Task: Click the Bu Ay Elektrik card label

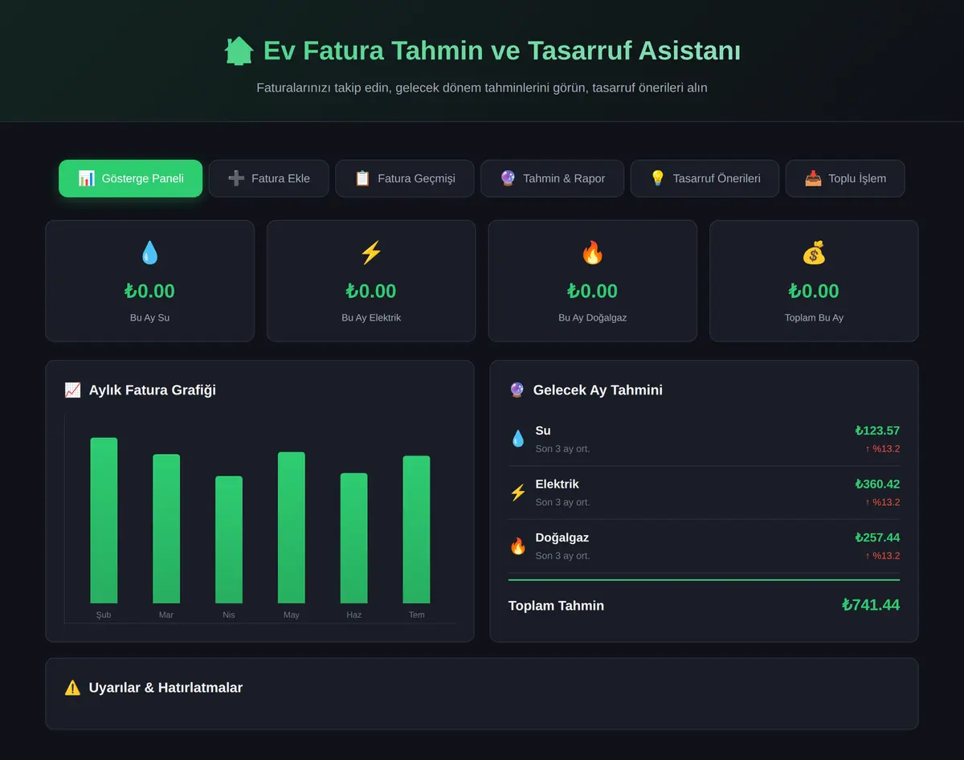Action: click(371, 317)
